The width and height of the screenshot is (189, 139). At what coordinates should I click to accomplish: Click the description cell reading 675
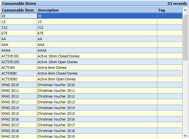[97, 33]
